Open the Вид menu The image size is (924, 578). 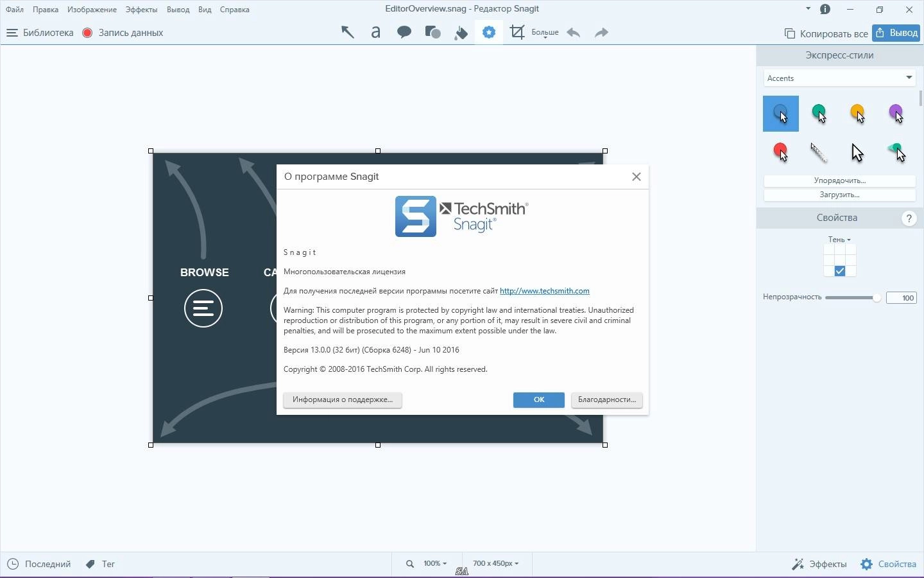[x=205, y=10]
